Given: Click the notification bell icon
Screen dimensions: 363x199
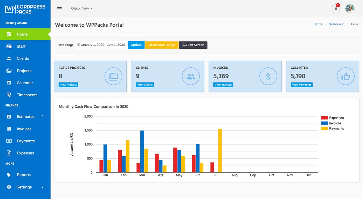Looking at the screenshot, I should 336,9.
